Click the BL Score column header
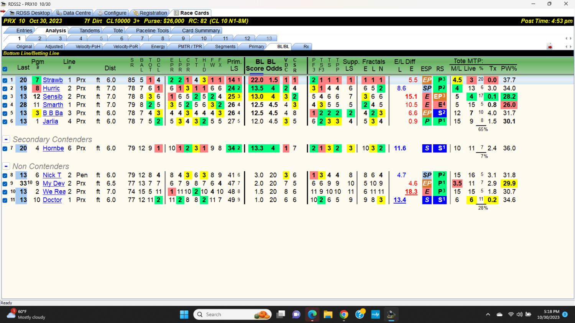 (x=256, y=65)
